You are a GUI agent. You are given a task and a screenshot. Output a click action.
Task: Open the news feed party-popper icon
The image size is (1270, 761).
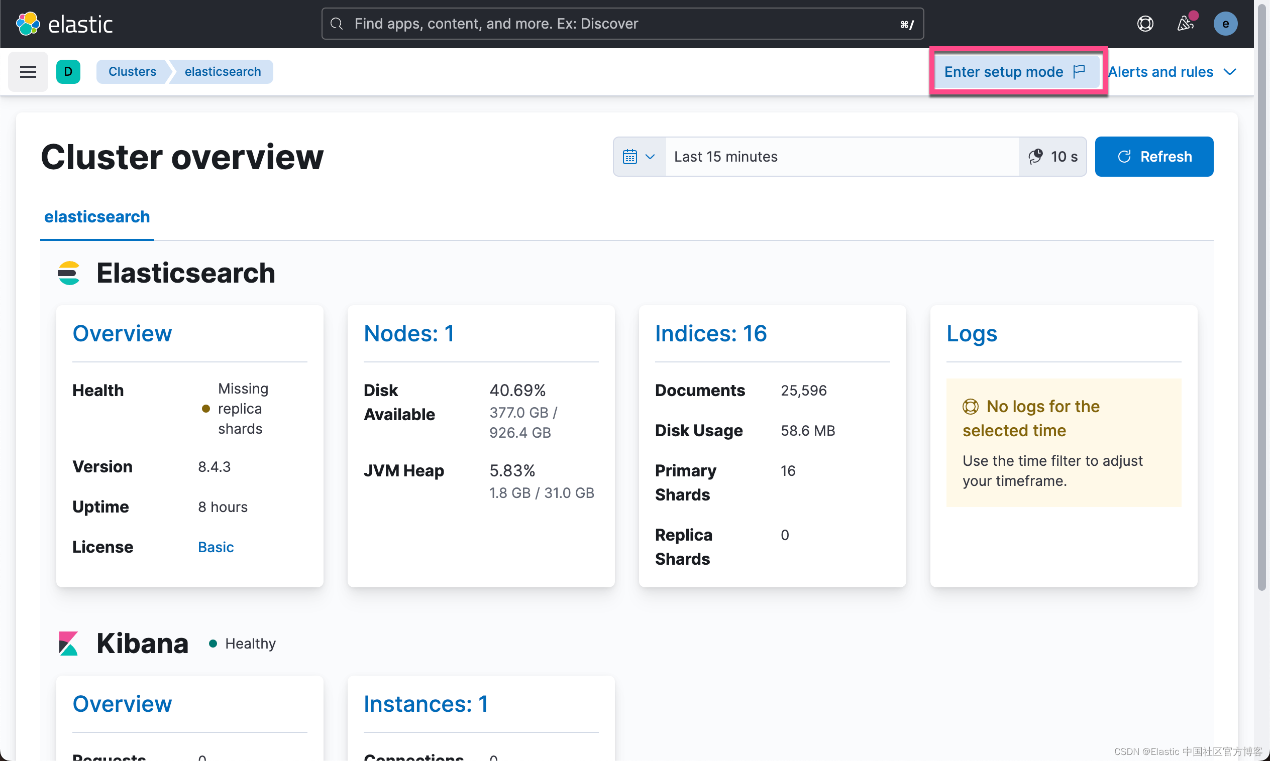click(1185, 24)
